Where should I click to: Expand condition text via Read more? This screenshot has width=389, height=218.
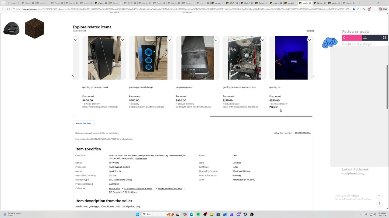(141, 159)
